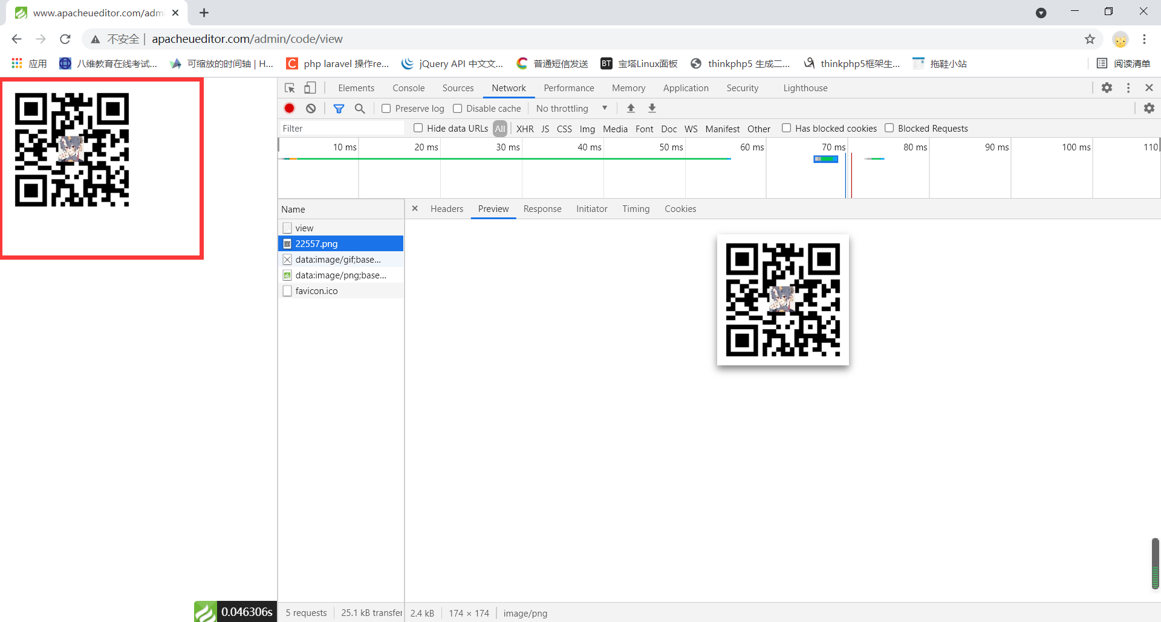The image size is (1161, 622).
Task: Open Network panel settings gear
Action: (1149, 108)
